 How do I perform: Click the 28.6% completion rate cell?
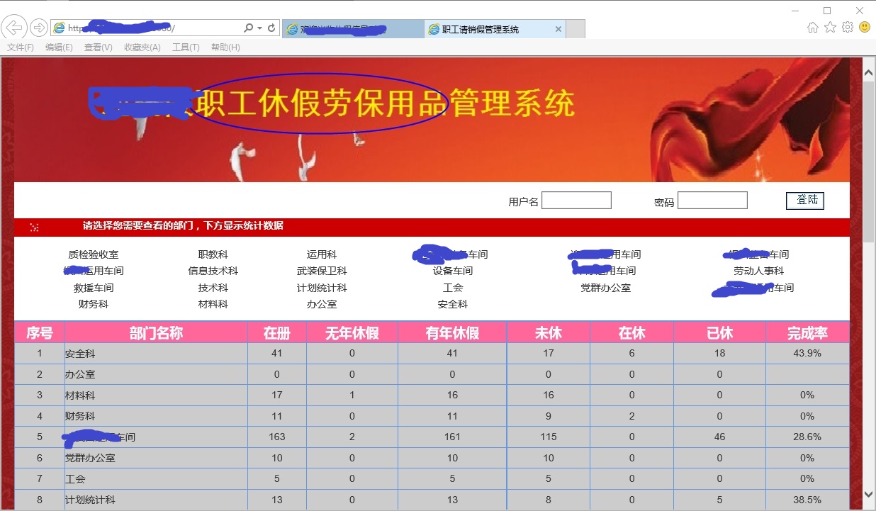(807, 437)
